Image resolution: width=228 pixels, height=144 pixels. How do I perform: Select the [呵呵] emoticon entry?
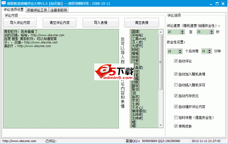(135, 50)
